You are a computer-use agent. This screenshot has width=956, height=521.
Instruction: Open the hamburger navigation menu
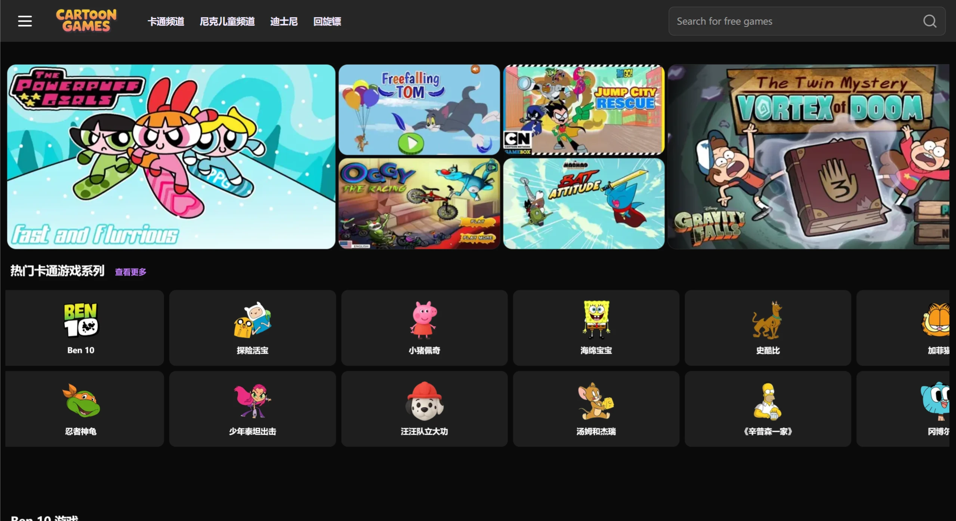pos(25,21)
